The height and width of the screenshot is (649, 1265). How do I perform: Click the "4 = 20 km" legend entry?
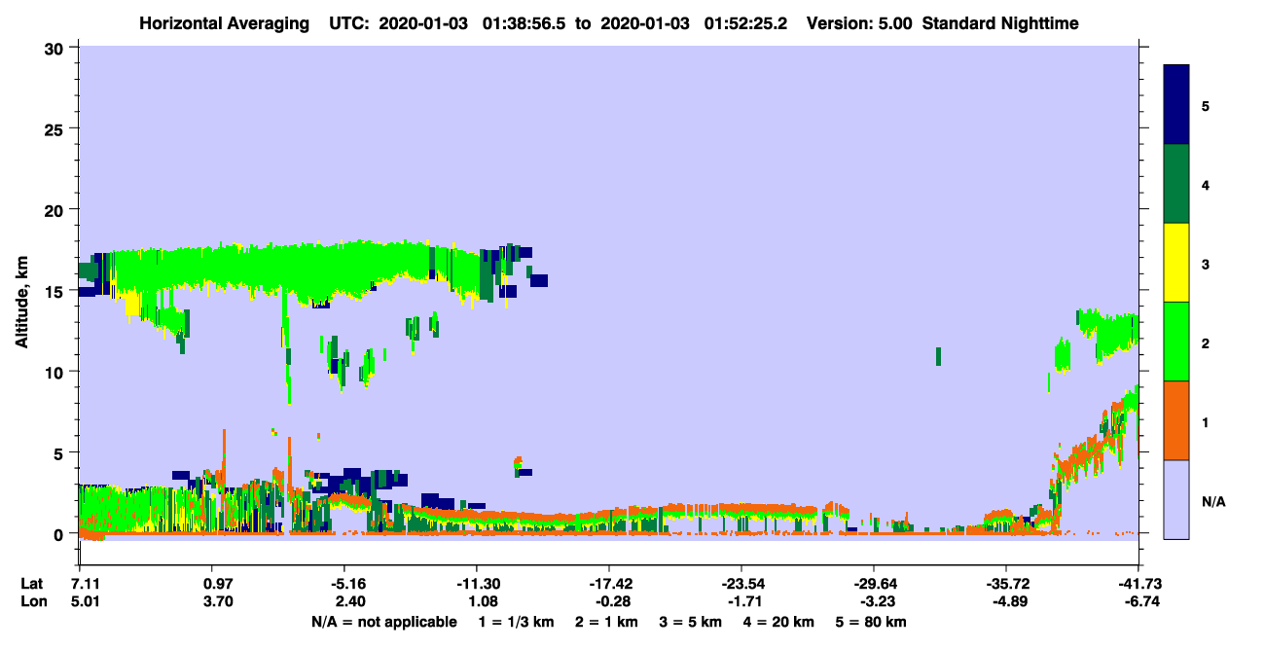(x=777, y=622)
